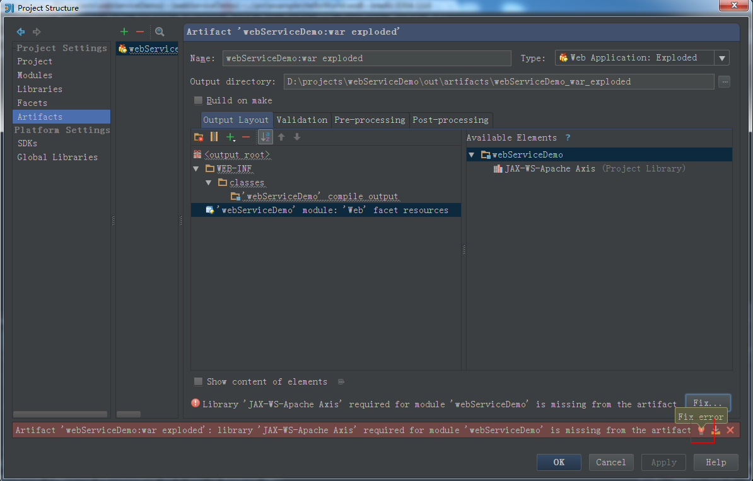Remove selected artifact with red minus
753x481 pixels.
point(140,32)
